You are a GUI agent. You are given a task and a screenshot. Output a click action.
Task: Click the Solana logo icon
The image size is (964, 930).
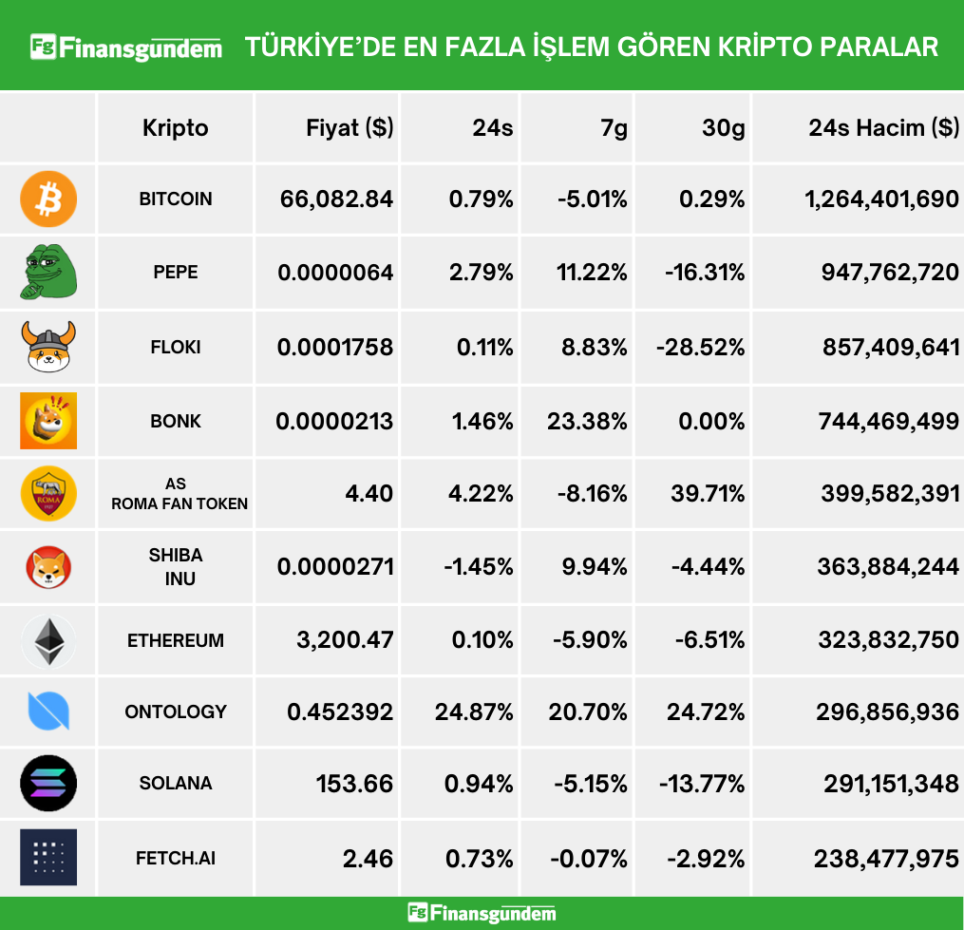click(48, 784)
